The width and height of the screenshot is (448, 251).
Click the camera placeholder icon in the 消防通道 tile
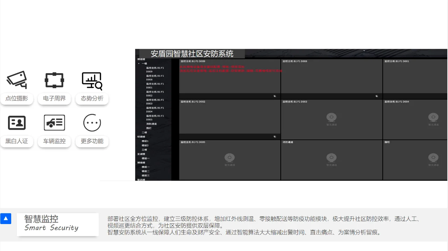pos(331,158)
